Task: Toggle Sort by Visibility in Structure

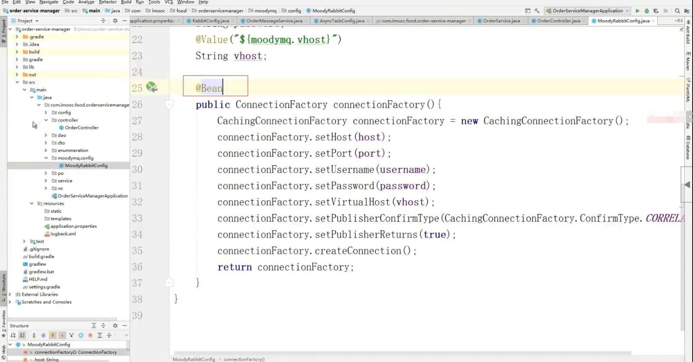Action: pos(13,335)
